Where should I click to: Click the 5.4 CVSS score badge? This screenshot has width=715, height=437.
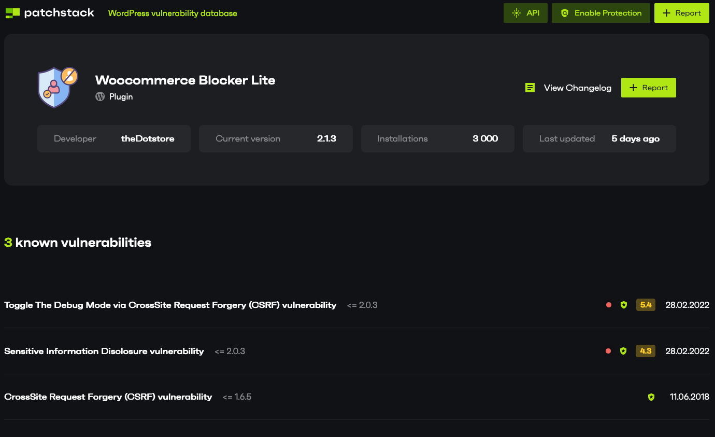tap(646, 305)
